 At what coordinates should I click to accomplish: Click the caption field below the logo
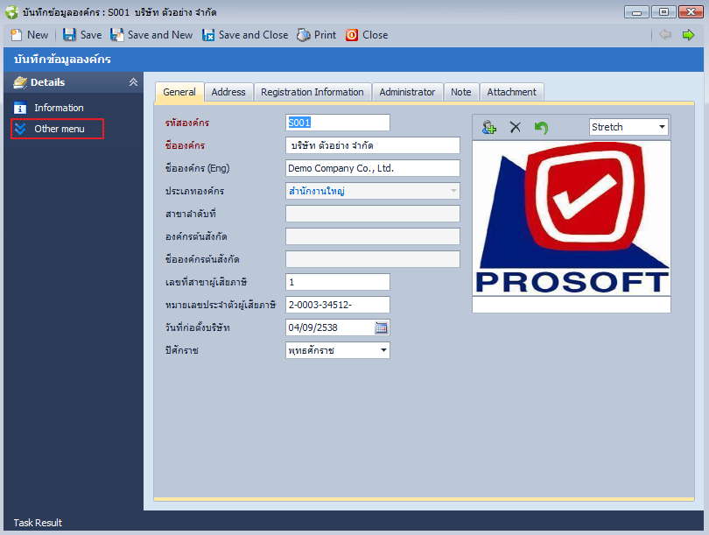(572, 305)
